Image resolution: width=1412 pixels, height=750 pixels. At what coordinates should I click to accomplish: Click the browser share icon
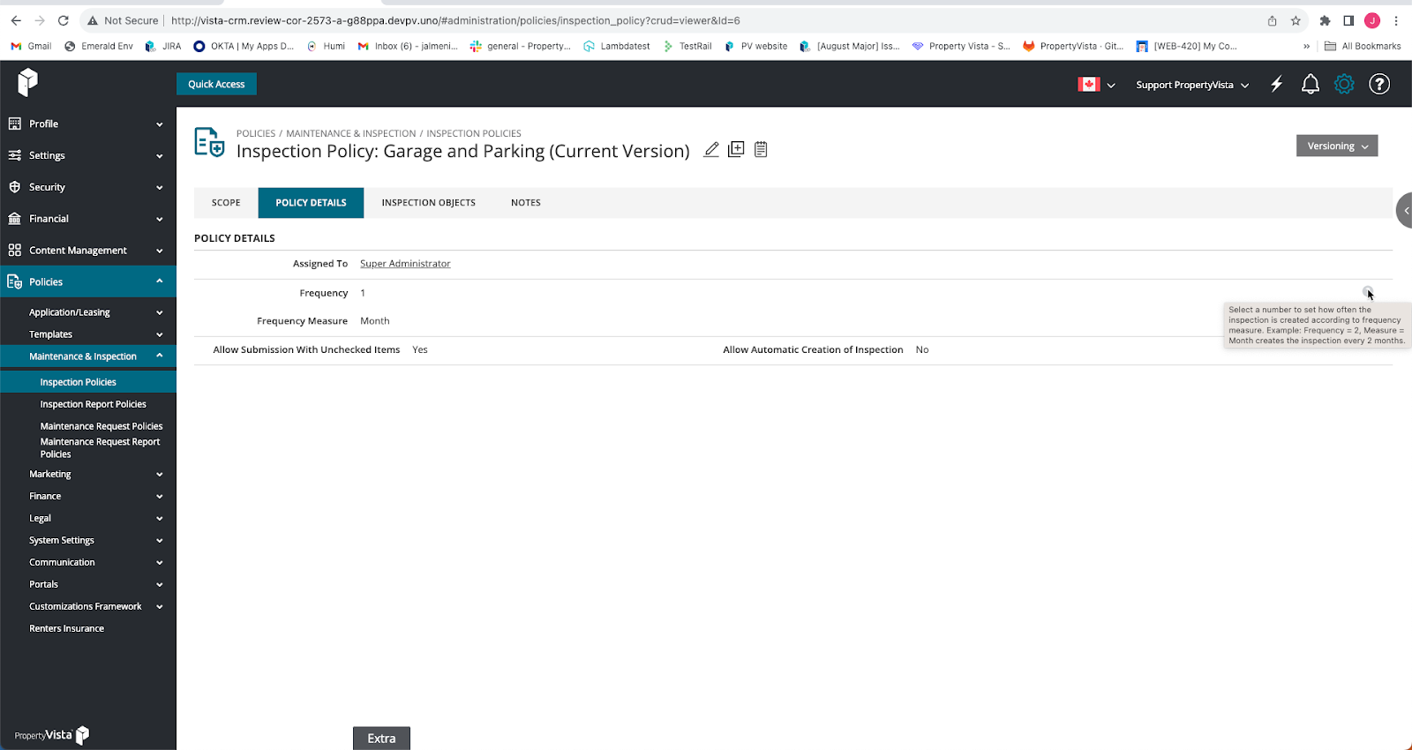1272,20
